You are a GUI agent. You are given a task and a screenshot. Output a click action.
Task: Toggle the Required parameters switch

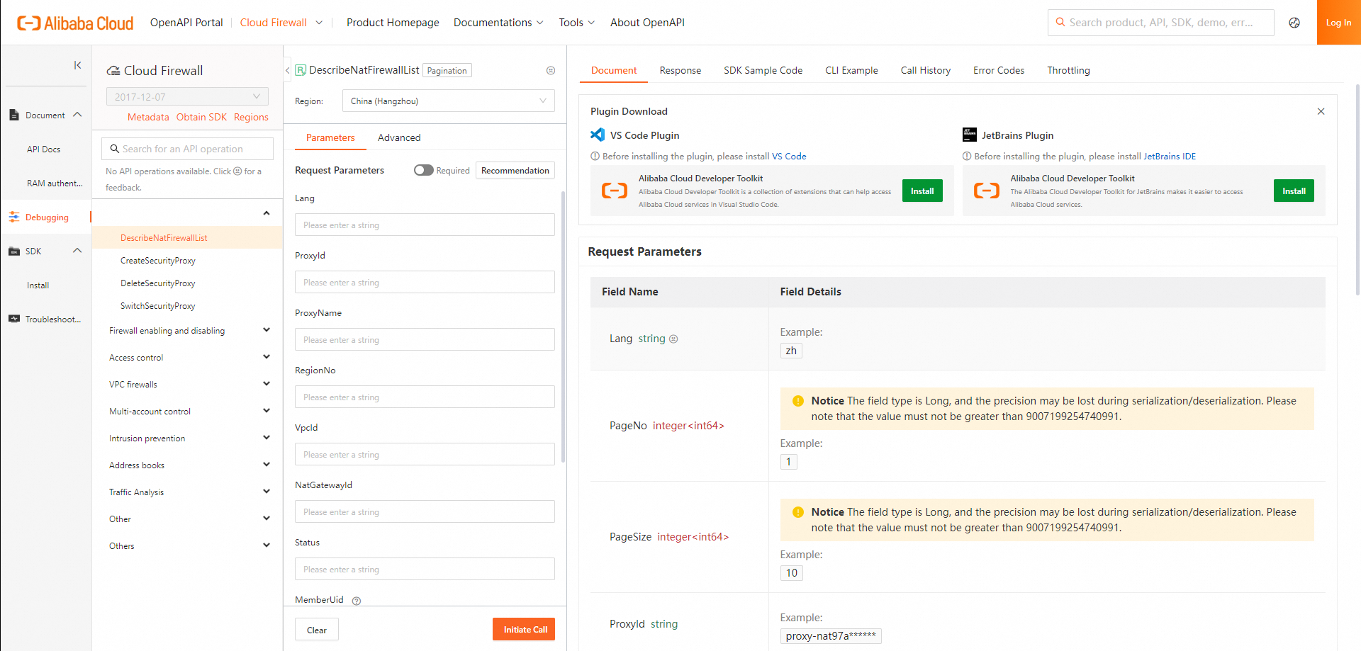click(x=424, y=170)
